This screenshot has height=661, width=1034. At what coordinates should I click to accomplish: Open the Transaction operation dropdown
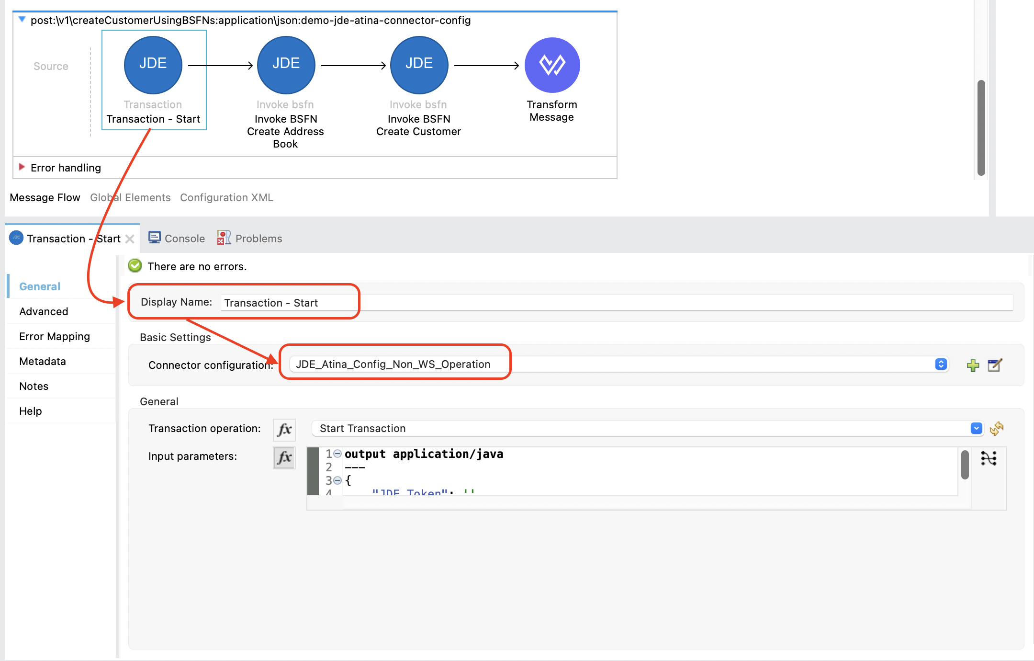(x=976, y=429)
